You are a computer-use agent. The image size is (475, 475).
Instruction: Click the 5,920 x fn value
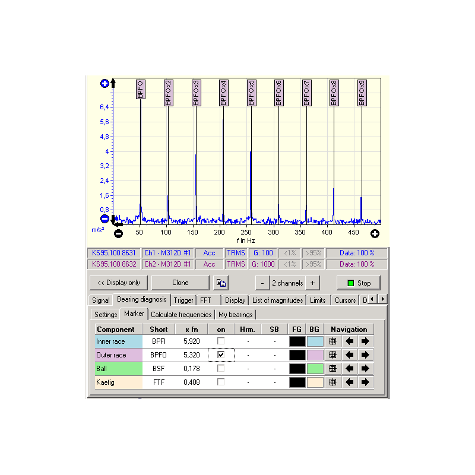coord(192,341)
